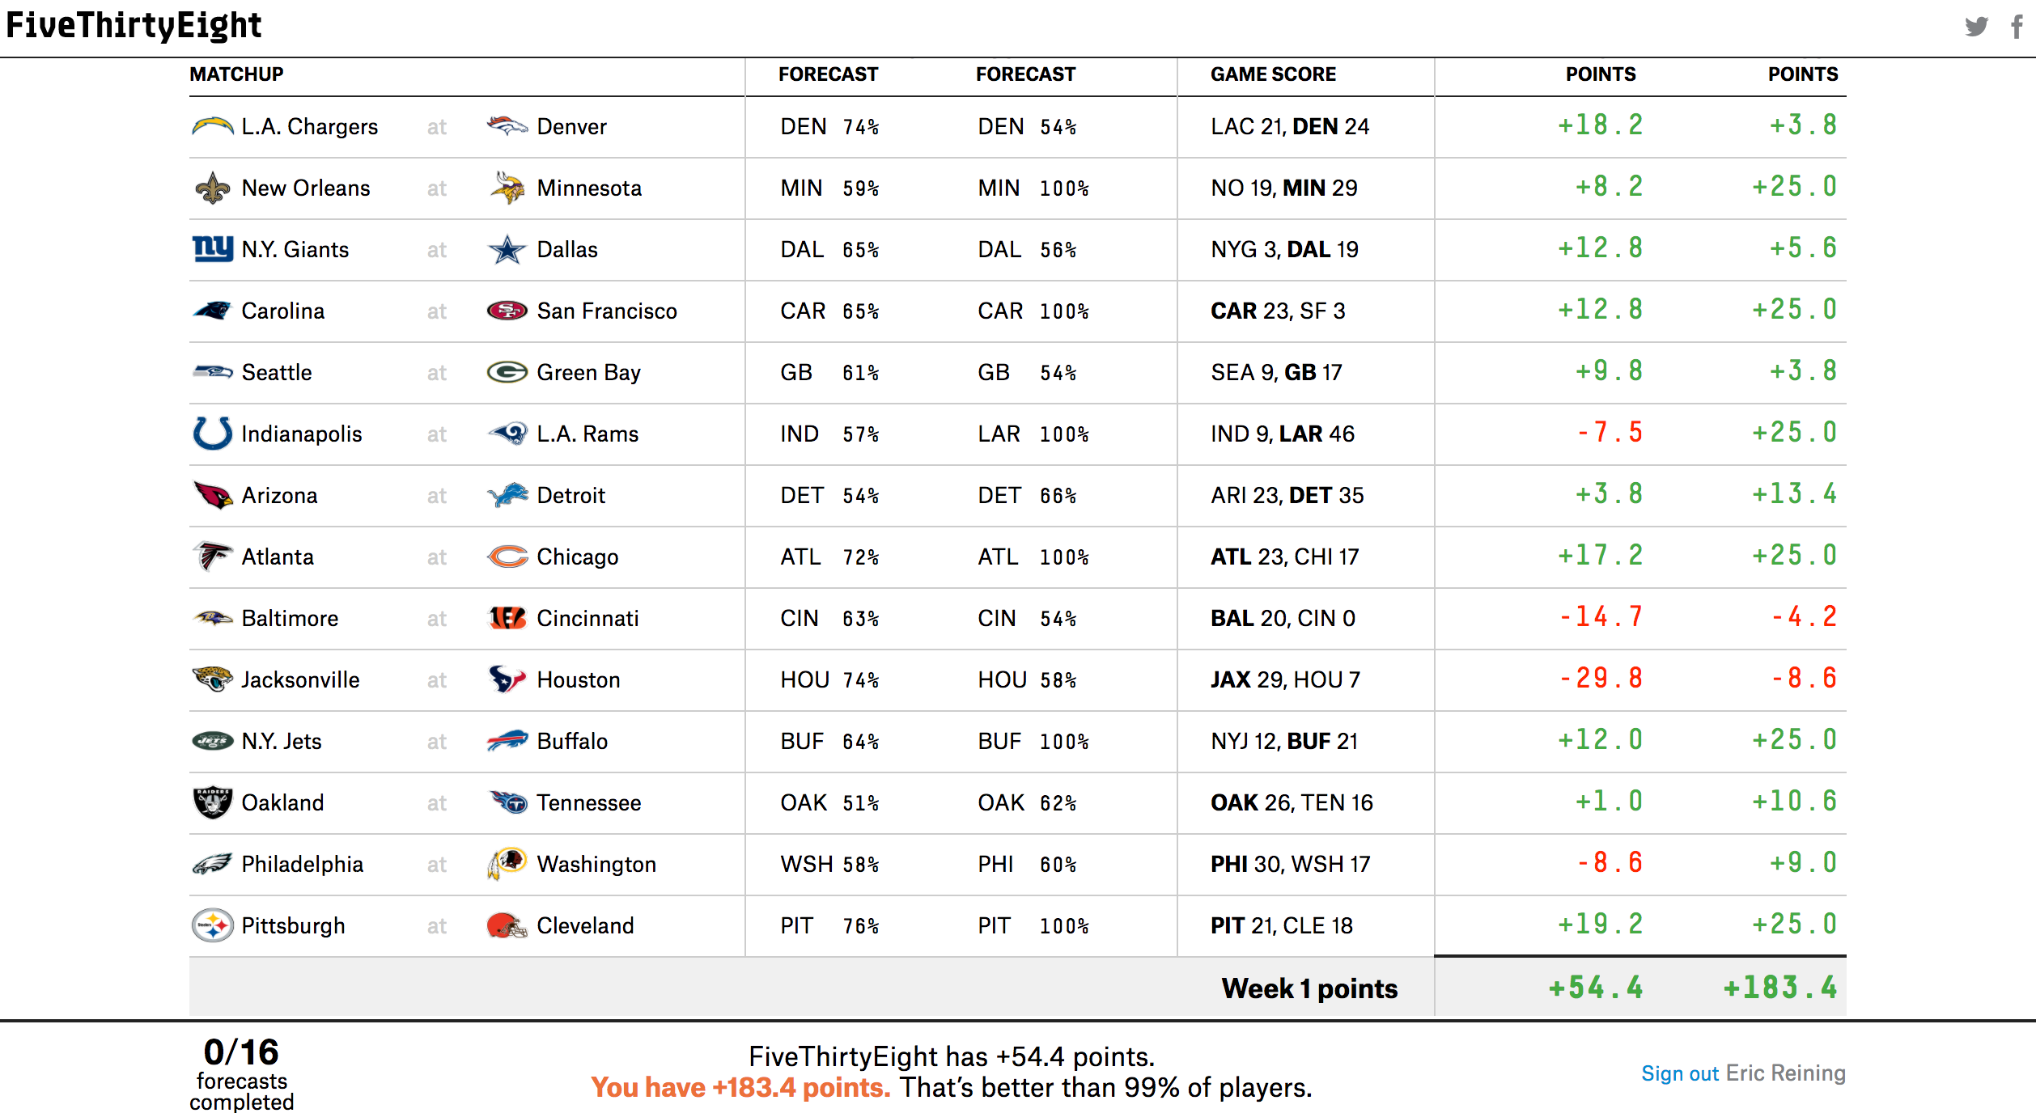The image size is (2036, 1113).
Task: Click the GAME SCORE column header
Action: coord(1273,74)
